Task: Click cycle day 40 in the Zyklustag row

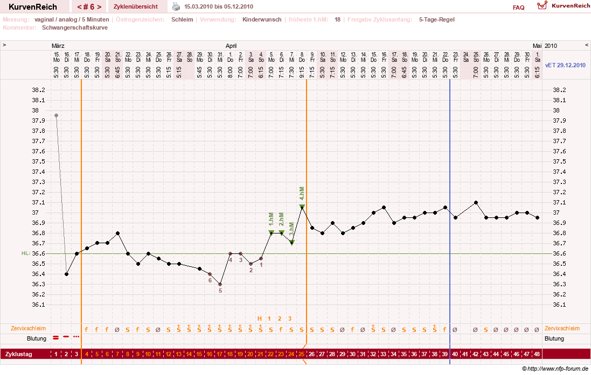Action: click(455, 355)
